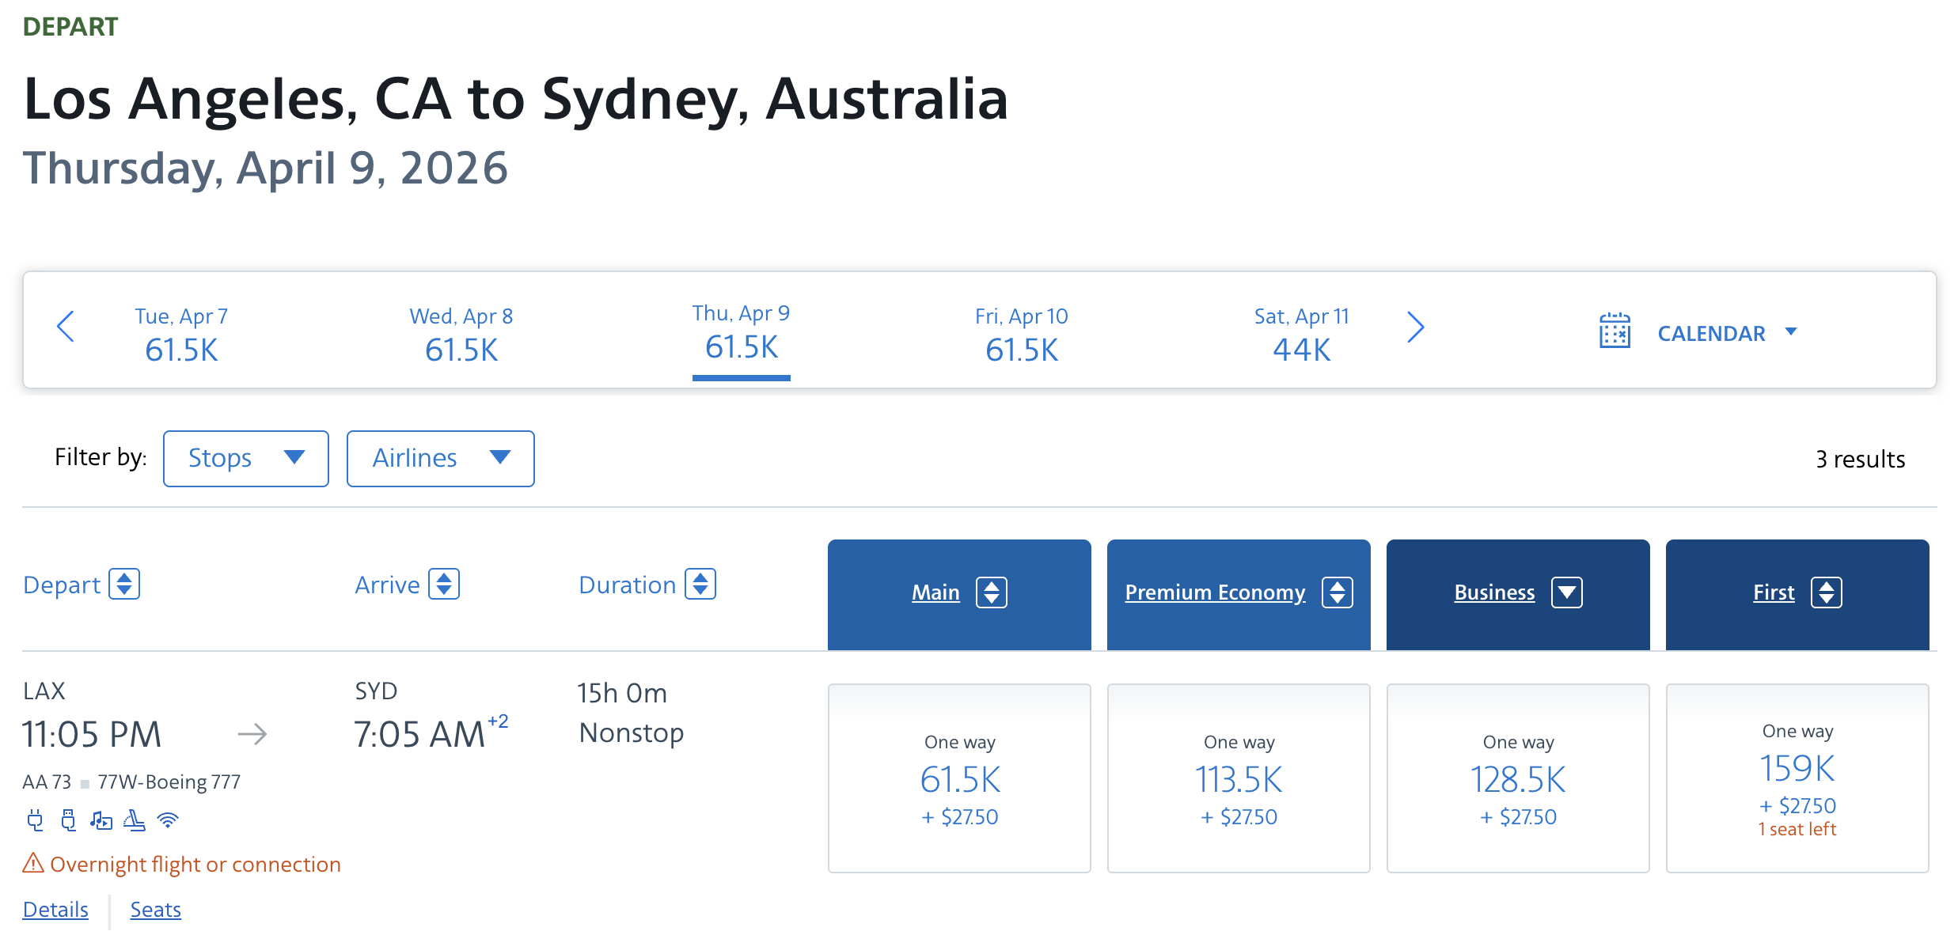Click 'AA 73' flight number
The height and width of the screenshot is (935, 1958).
pos(47,782)
